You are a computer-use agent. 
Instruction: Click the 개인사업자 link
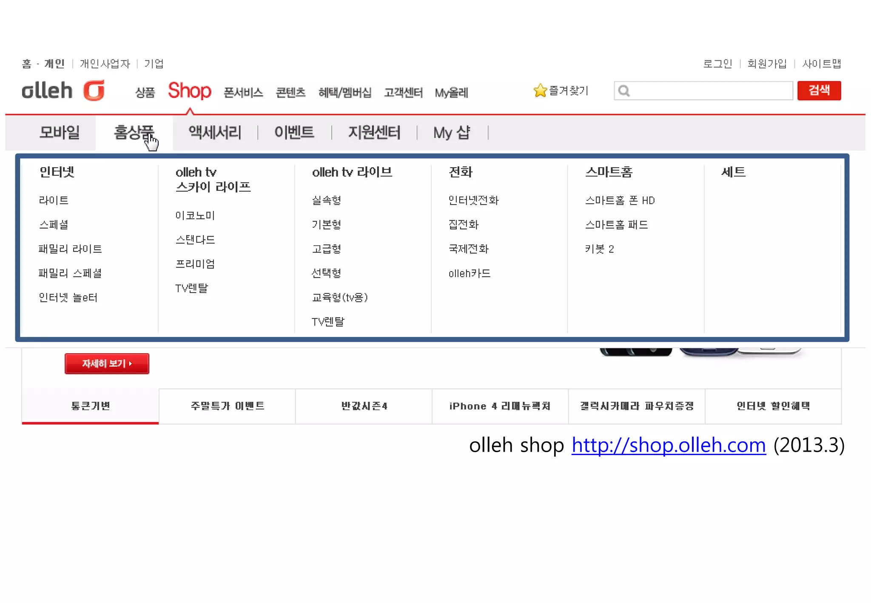tap(105, 64)
